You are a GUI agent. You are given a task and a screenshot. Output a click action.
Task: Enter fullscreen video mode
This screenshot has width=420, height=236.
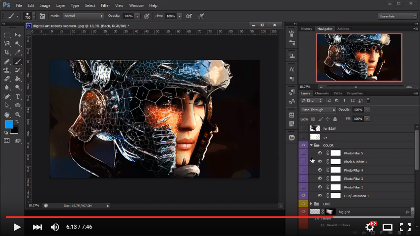click(x=405, y=227)
